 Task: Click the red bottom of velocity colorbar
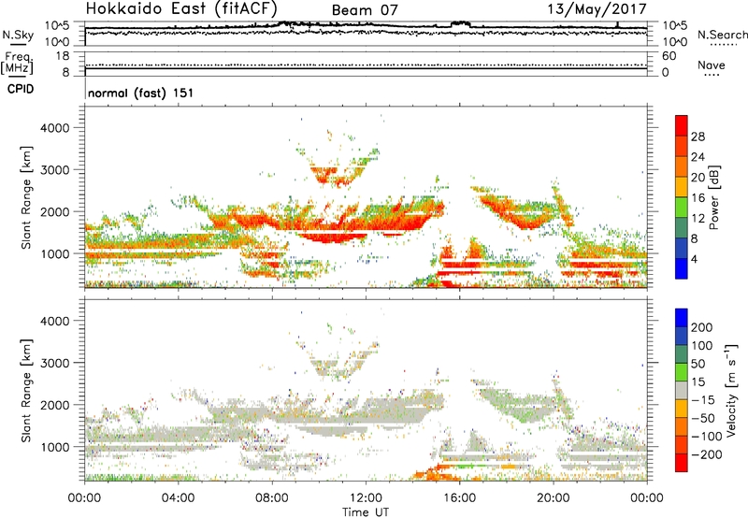[x=682, y=463]
